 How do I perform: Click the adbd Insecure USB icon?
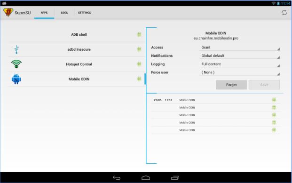tap(16, 49)
